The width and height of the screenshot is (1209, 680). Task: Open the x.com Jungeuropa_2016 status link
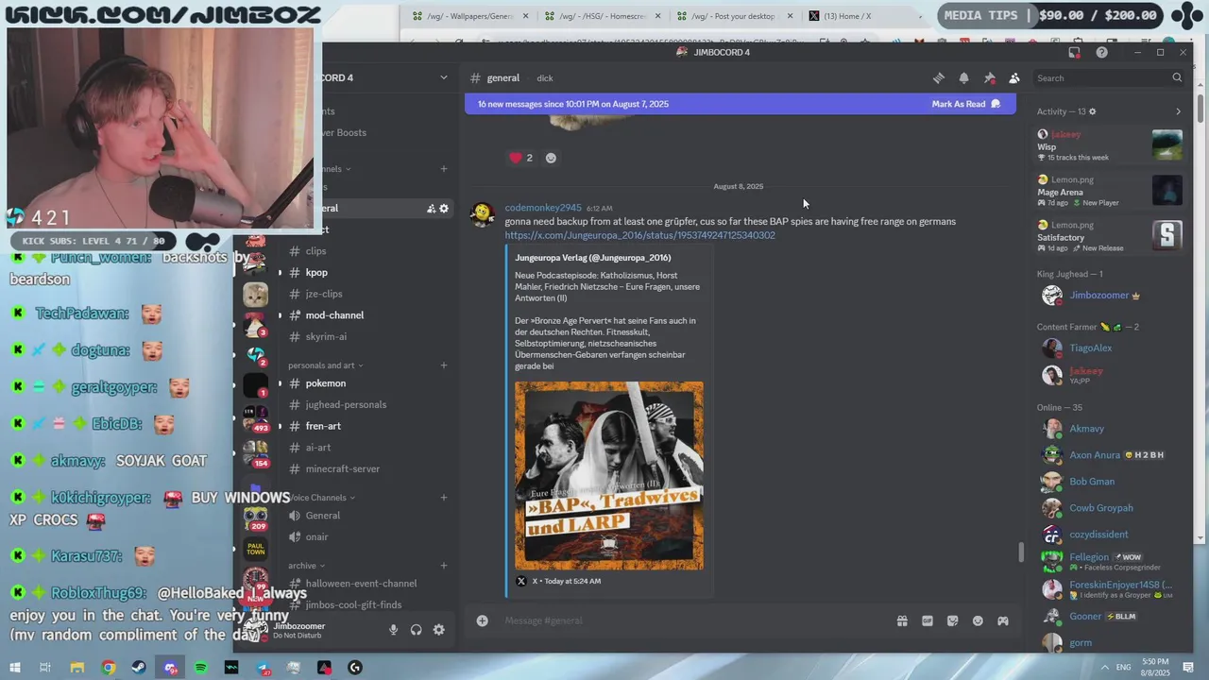[x=639, y=235]
